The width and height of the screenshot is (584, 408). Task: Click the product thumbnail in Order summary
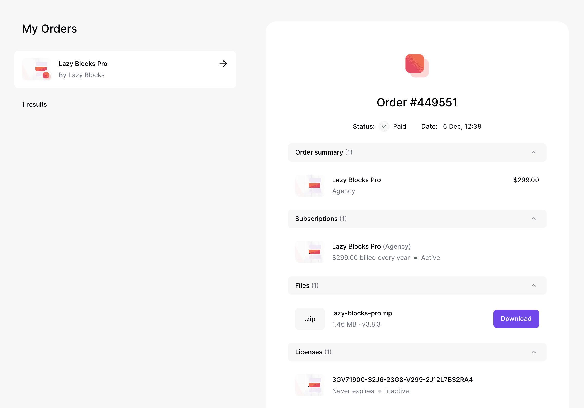pyautogui.click(x=309, y=185)
